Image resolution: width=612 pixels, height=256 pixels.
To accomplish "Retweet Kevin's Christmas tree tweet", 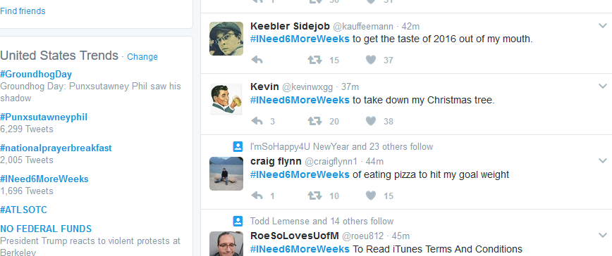I will click(x=314, y=121).
